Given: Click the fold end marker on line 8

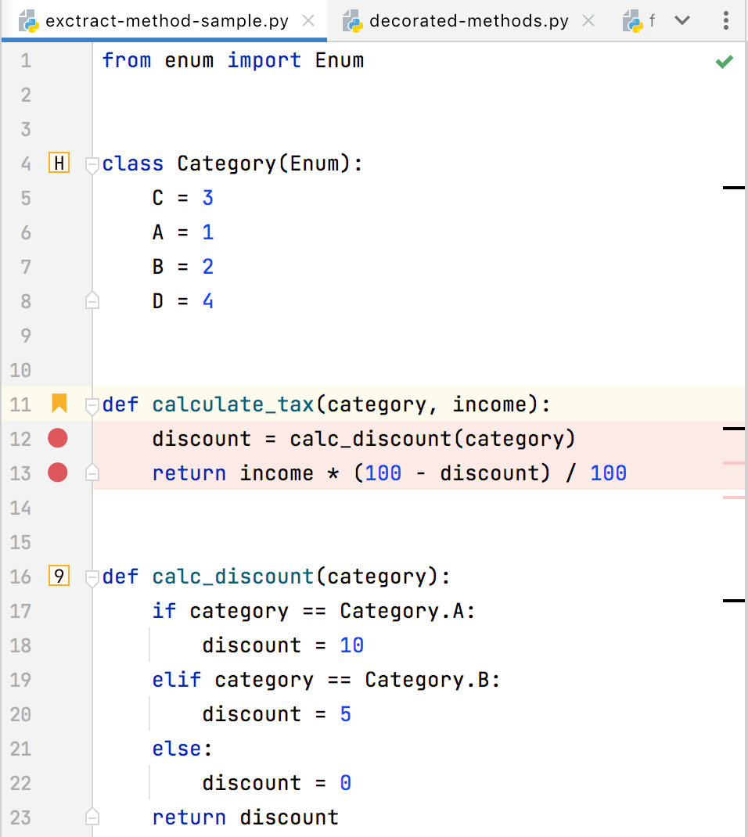Looking at the screenshot, I should [x=92, y=300].
